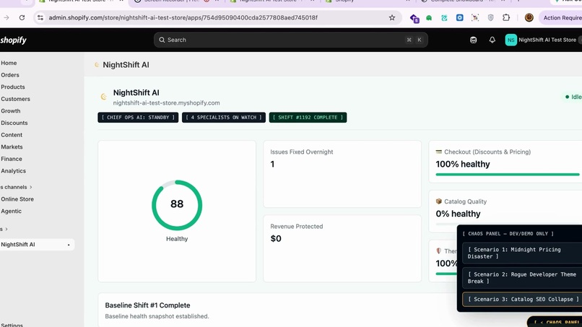This screenshot has width=582, height=327.
Task: Click Chief Ops AI: Standby badge
Action: click(x=138, y=117)
